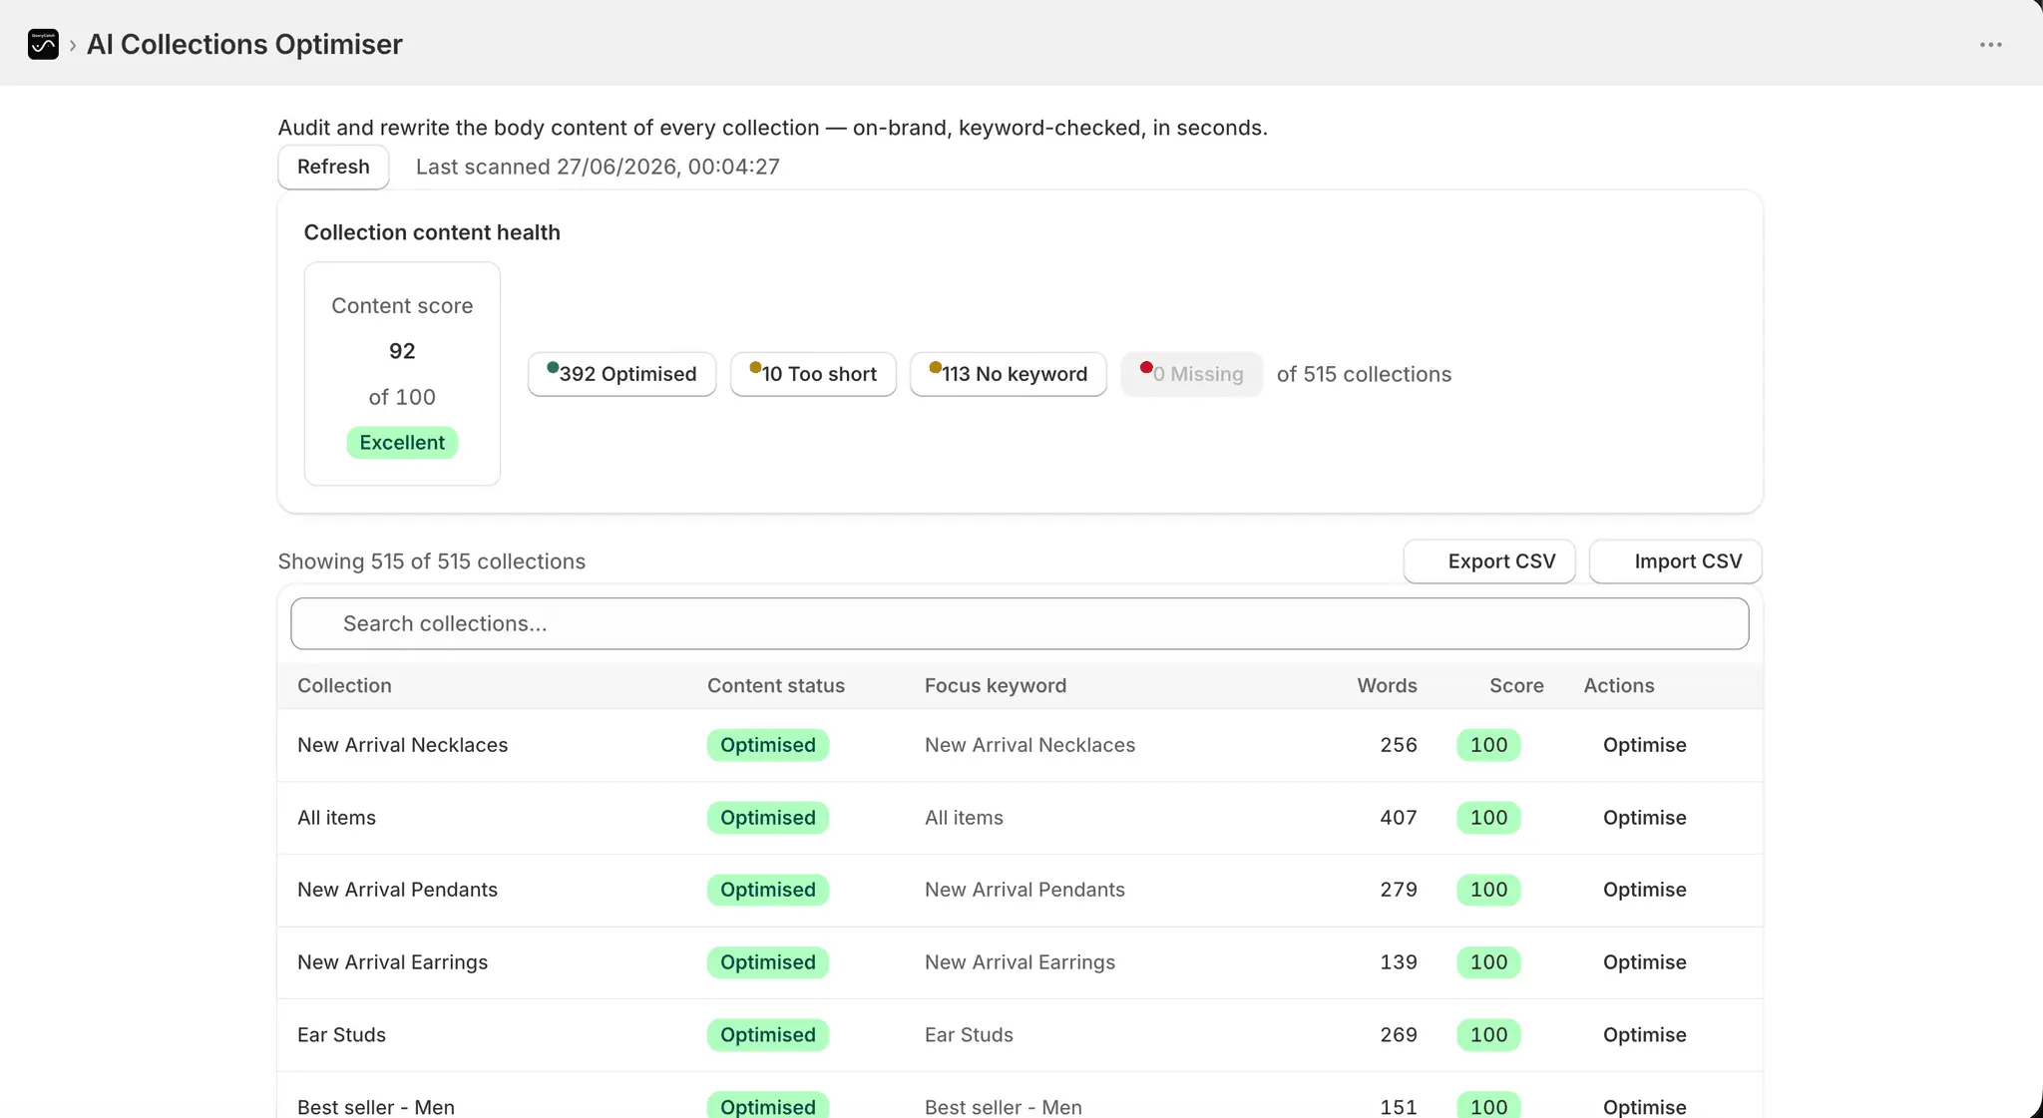Filter by 392 Optimised collections

[621, 374]
